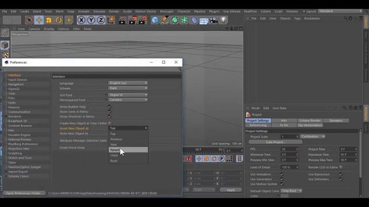The image size is (369, 207).
Task: Activate the Move tool
Action: pos(39,20)
